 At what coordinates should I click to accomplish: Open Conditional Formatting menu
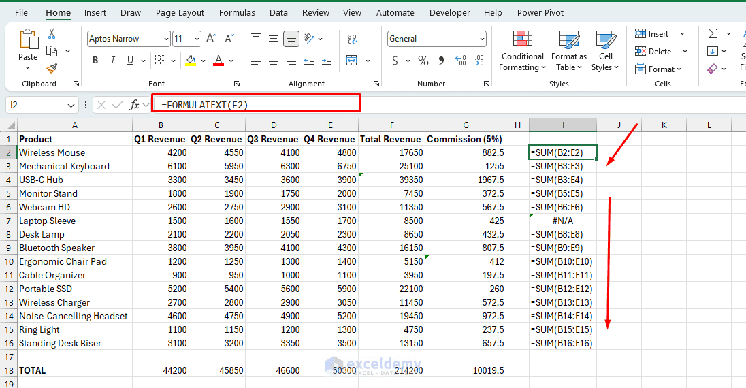(522, 50)
